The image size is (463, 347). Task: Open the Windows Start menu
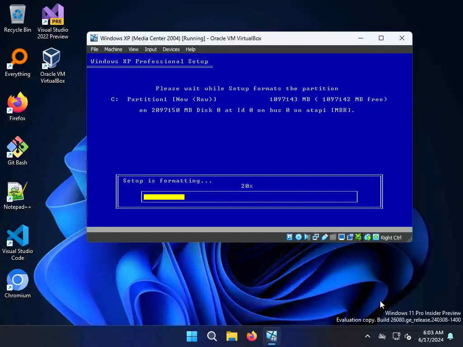[192, 336]
